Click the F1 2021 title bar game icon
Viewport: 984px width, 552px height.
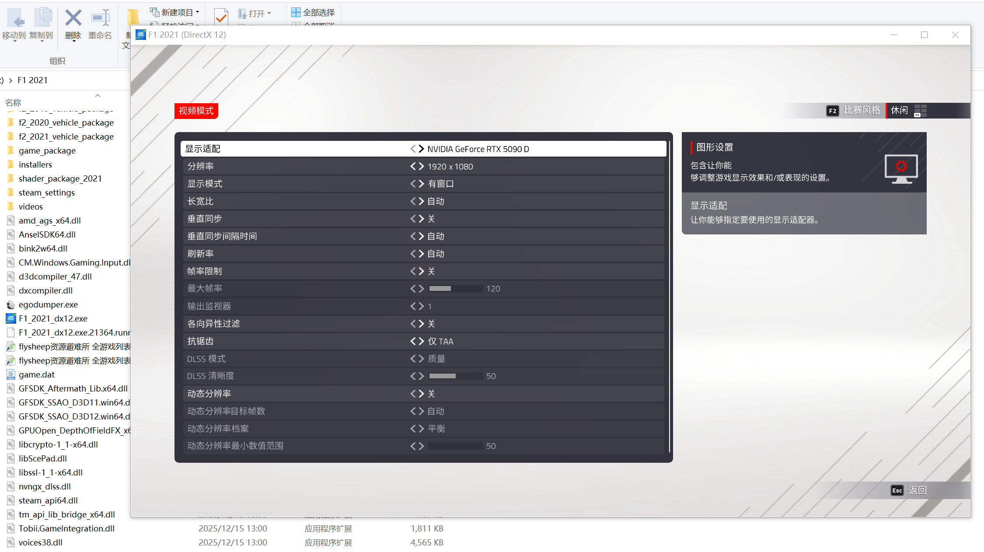pyautogui.click(x=140, y=35)
